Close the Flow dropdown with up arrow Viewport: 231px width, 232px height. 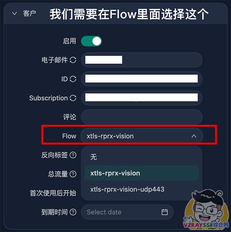pyautogui.click(x=194, y=136)
